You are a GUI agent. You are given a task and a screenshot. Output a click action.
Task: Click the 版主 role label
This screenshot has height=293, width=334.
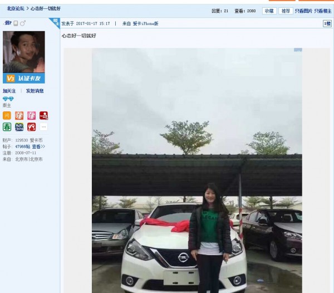coord(7,105)
